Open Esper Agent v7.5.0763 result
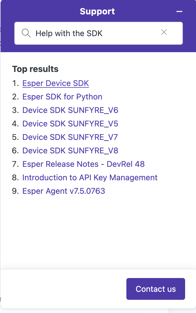196x313 pixels. pyautogui.click(x=64, y=191)
